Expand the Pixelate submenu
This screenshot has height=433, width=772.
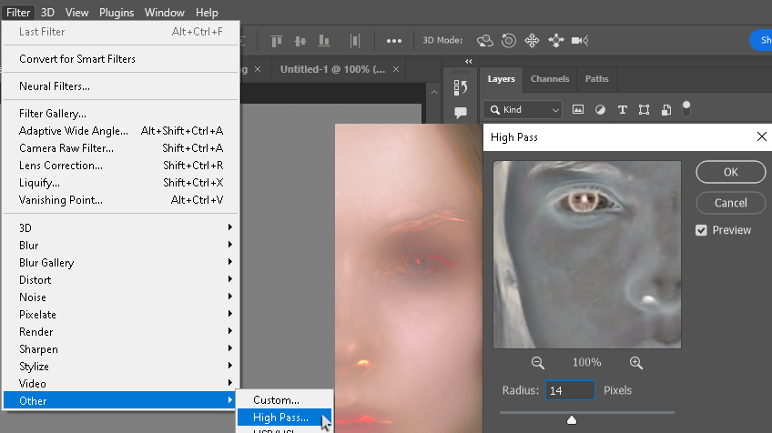[120, 314]
